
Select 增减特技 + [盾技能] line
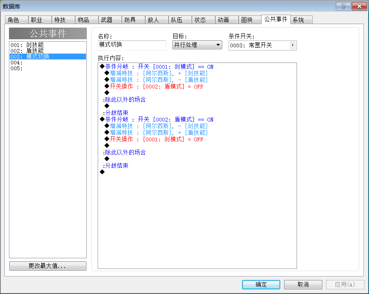pos(156,133)
